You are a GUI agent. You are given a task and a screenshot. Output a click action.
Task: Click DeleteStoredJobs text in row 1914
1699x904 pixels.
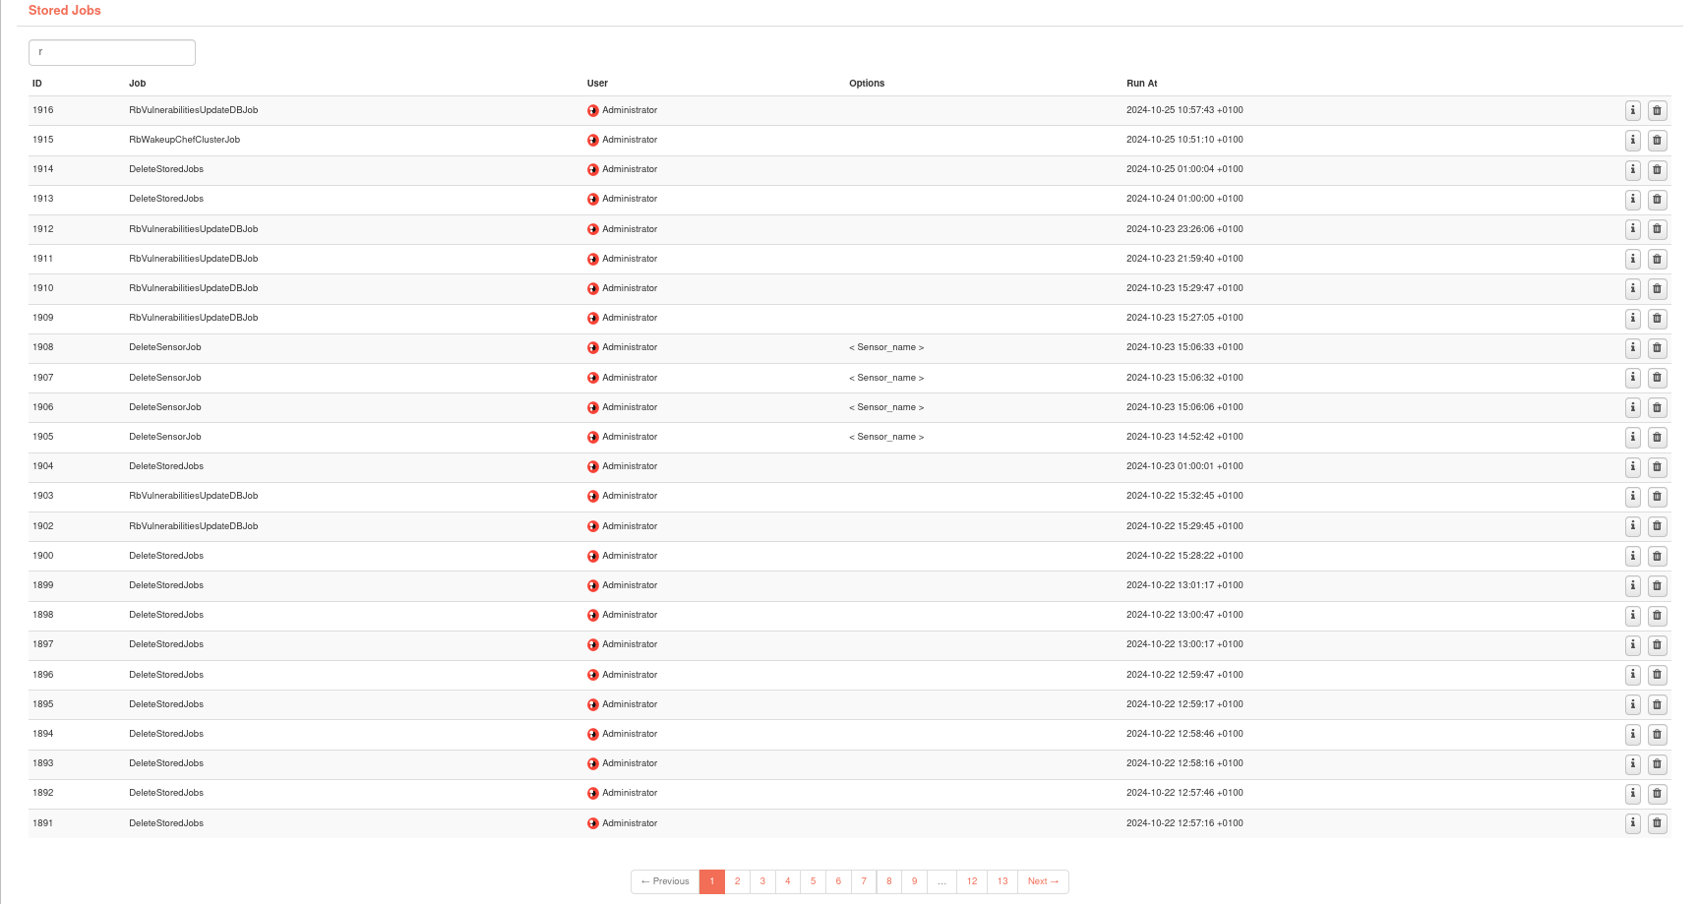coord(166,169)
